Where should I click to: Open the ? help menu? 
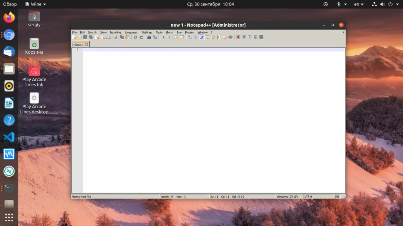[x=211, y=33]
